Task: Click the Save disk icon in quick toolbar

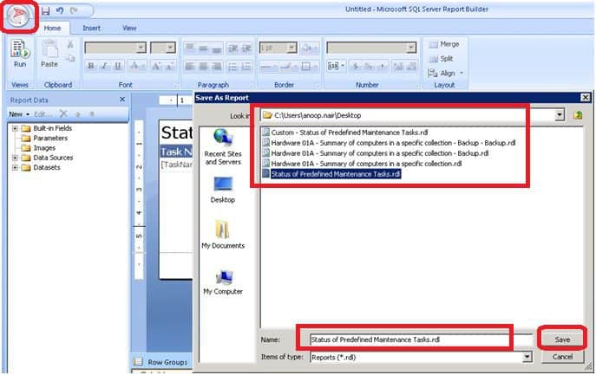Action: tap(46, 10)
